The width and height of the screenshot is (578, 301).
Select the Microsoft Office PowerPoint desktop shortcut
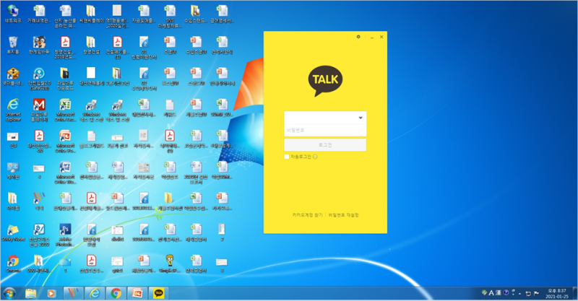coord(65,141)
